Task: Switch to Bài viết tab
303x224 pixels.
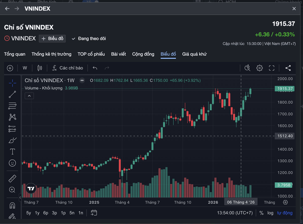Action: (x=119, y=54)
